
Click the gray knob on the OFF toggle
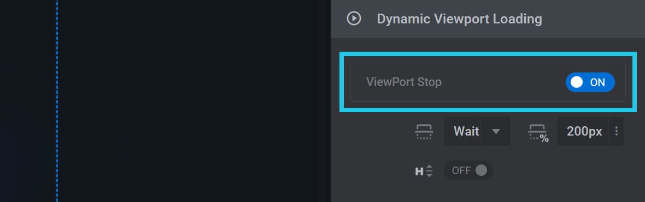tap(481, 170)
